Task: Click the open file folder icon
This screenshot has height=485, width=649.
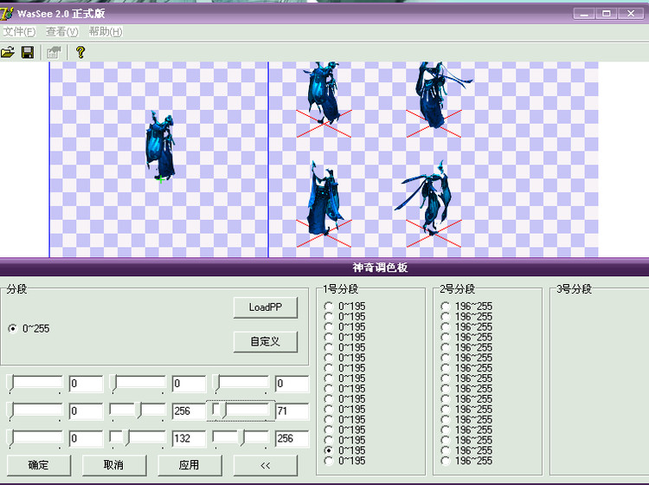Action: tap(8, 52)
